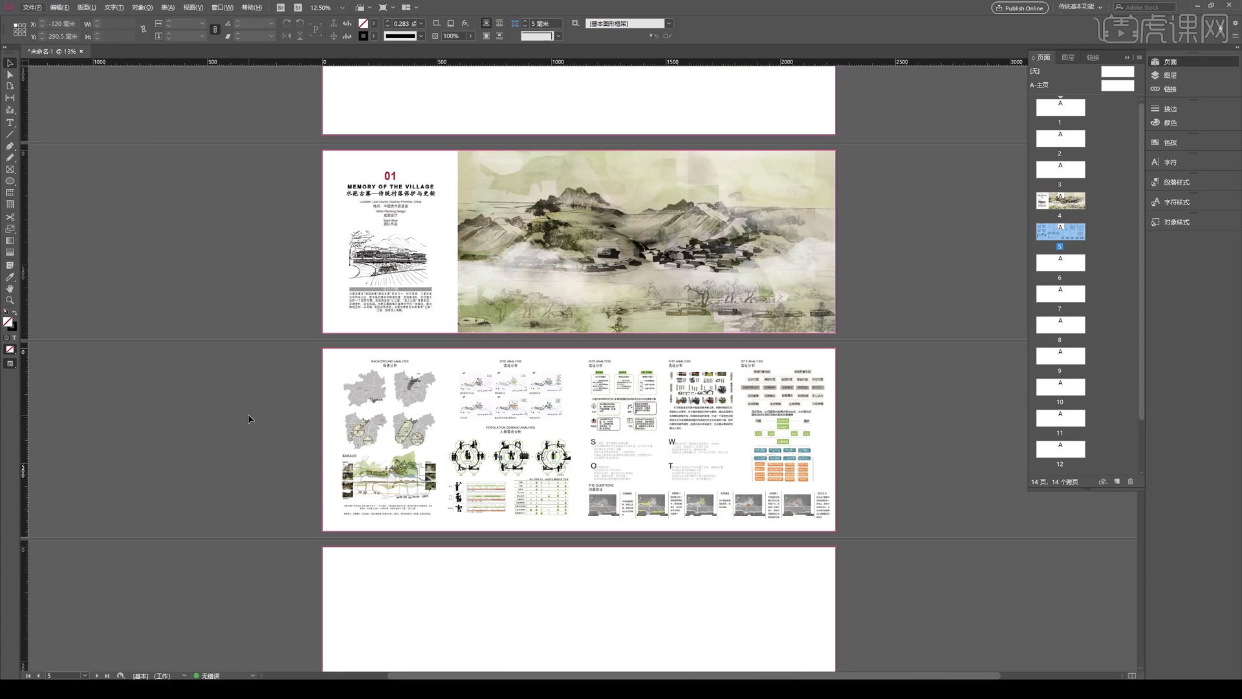
Task: Open the 描边 (Stroke) panel from the dock
Action: tap(1170, 109)
